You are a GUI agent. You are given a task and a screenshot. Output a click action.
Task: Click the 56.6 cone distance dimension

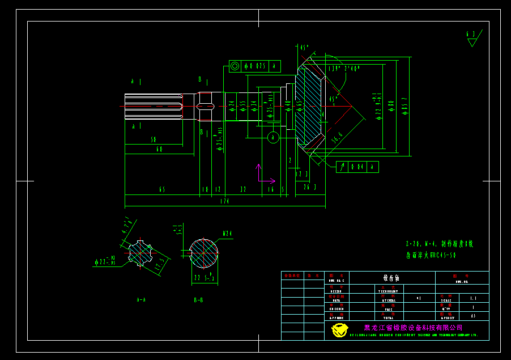point(337,138)
